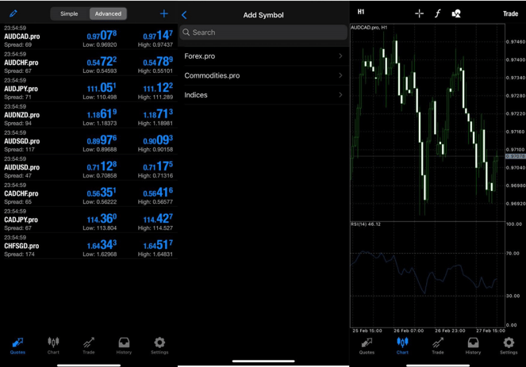Open indicators with the f icon
Viewport: 526px width, 367px height.
click(x=437, y=13)
